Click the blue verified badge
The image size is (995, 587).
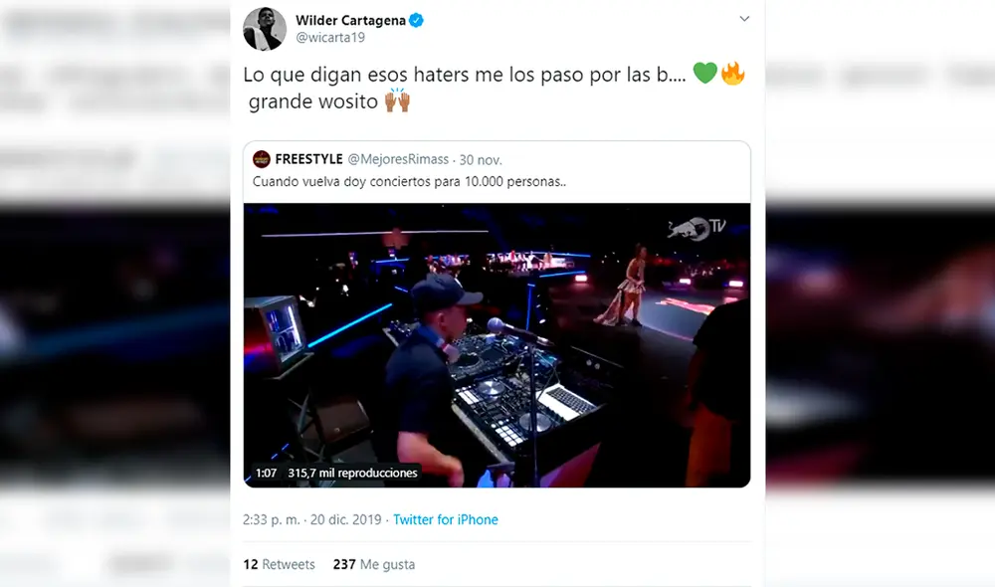point(417,20)
